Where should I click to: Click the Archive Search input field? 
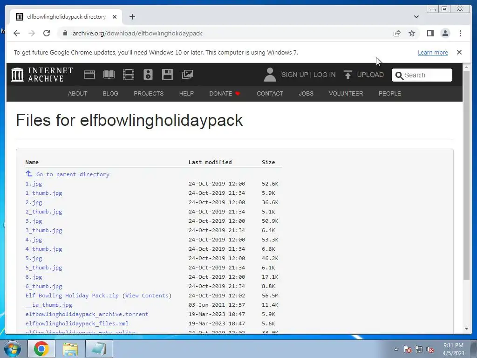tap(422, 75)
